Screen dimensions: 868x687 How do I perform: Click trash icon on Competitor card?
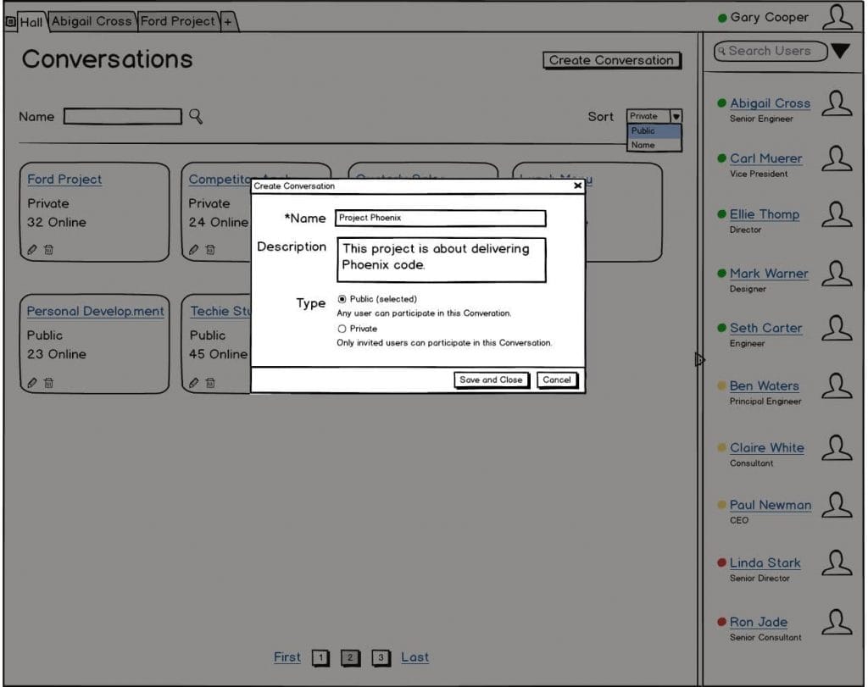pyautogui.click(x=210, y=249)
